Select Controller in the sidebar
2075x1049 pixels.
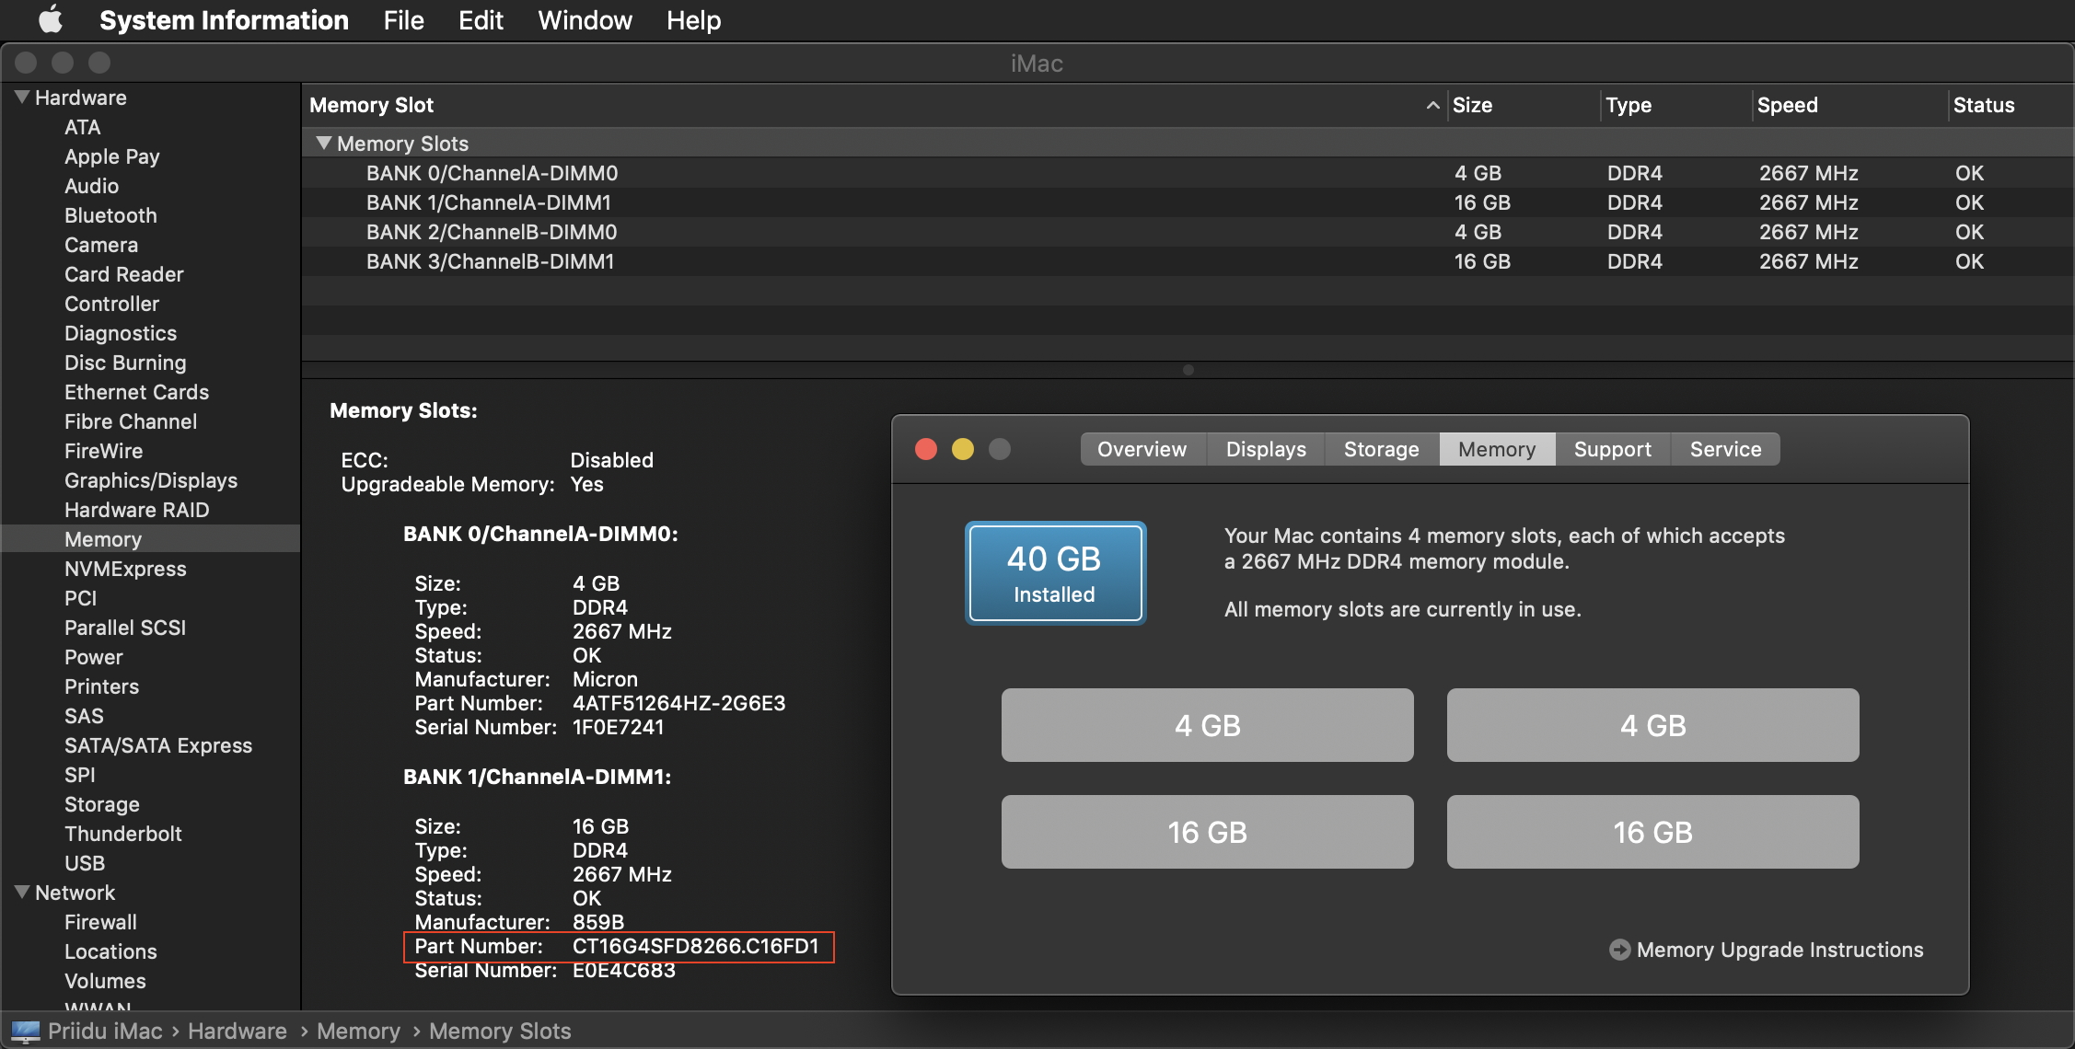click(x=111, y=304)
